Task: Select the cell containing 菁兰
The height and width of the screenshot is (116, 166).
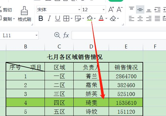Action: 91,76
